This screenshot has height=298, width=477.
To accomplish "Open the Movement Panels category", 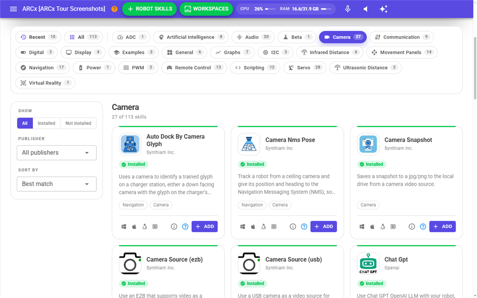I will [402, 52].
